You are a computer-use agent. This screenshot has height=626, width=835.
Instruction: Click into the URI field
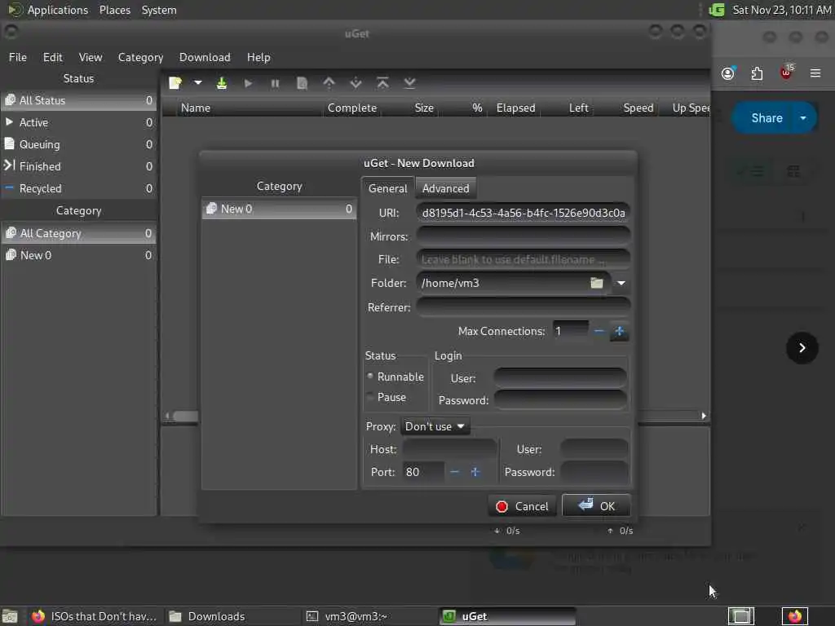524,213
